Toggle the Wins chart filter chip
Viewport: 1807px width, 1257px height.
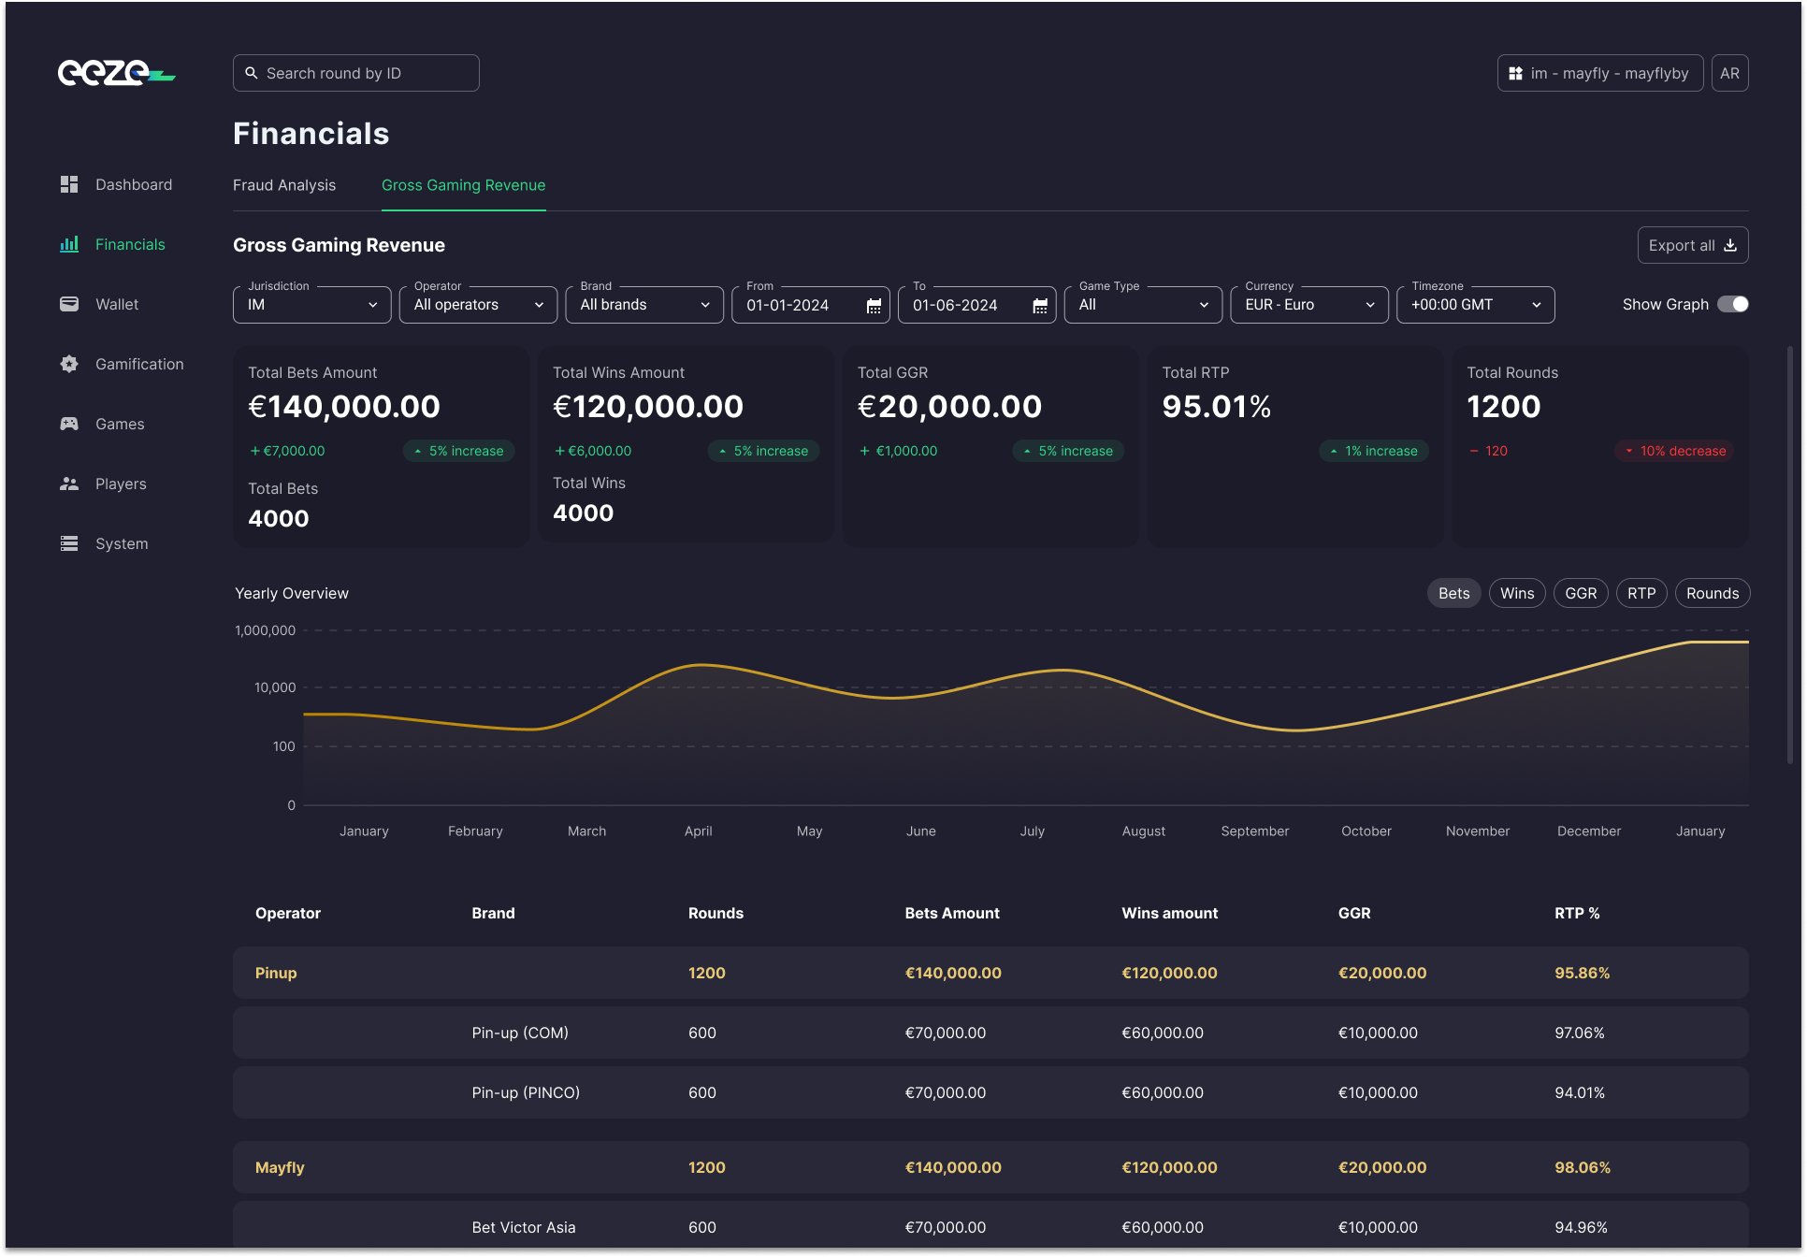coord(1516,592)
